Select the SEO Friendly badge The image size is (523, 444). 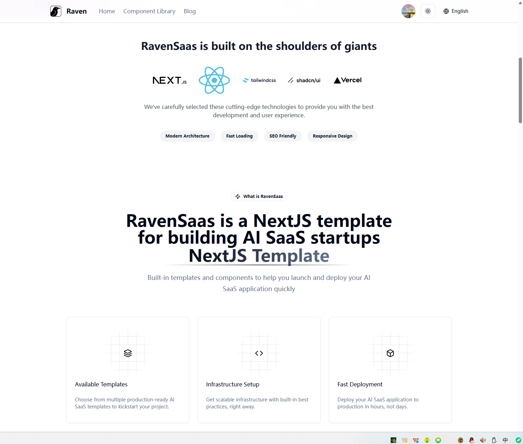pyautogui.click(x=283, y=136)
